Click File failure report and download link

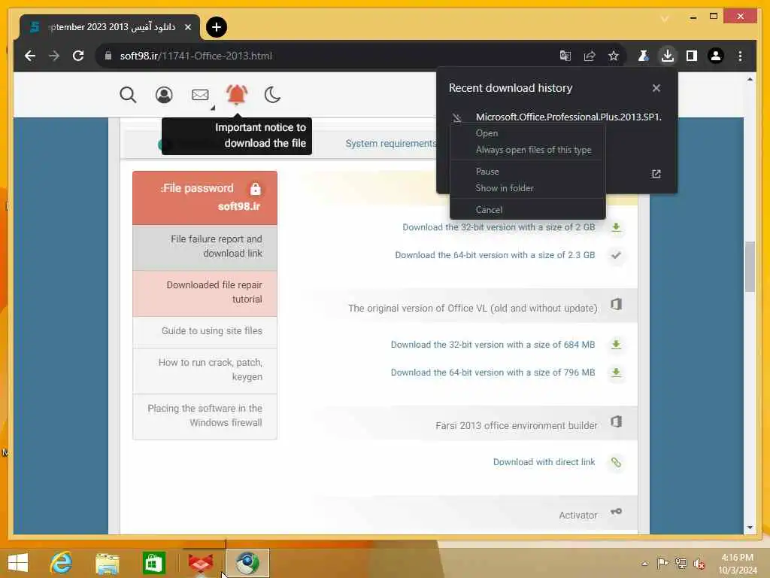[x=205, y=246]
